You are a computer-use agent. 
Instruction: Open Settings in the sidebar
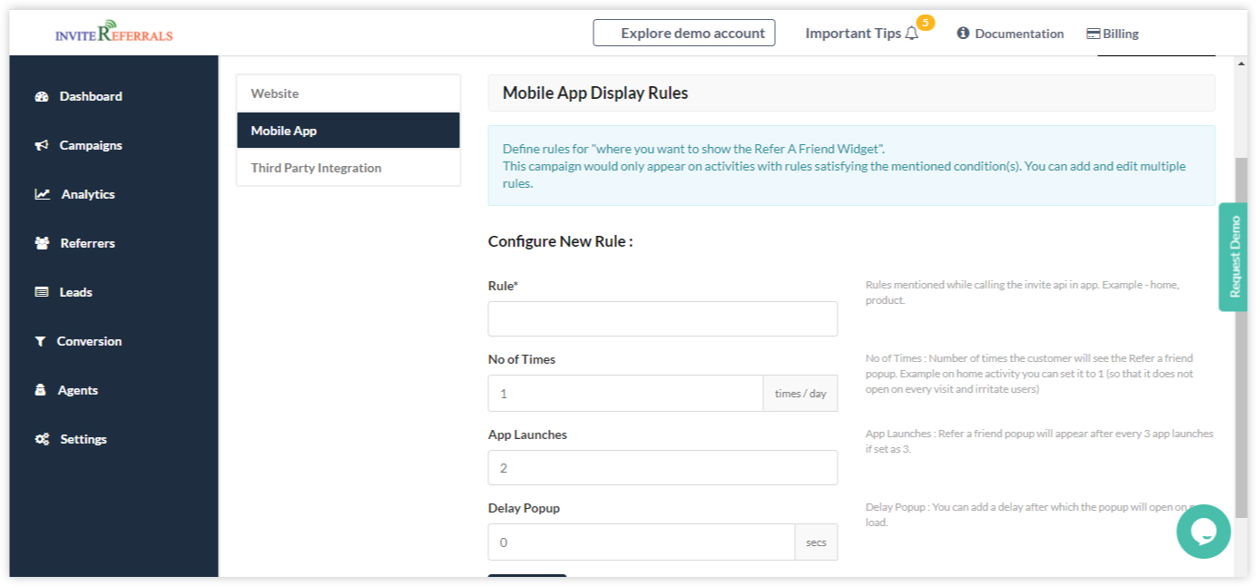(x=83, y=439)
